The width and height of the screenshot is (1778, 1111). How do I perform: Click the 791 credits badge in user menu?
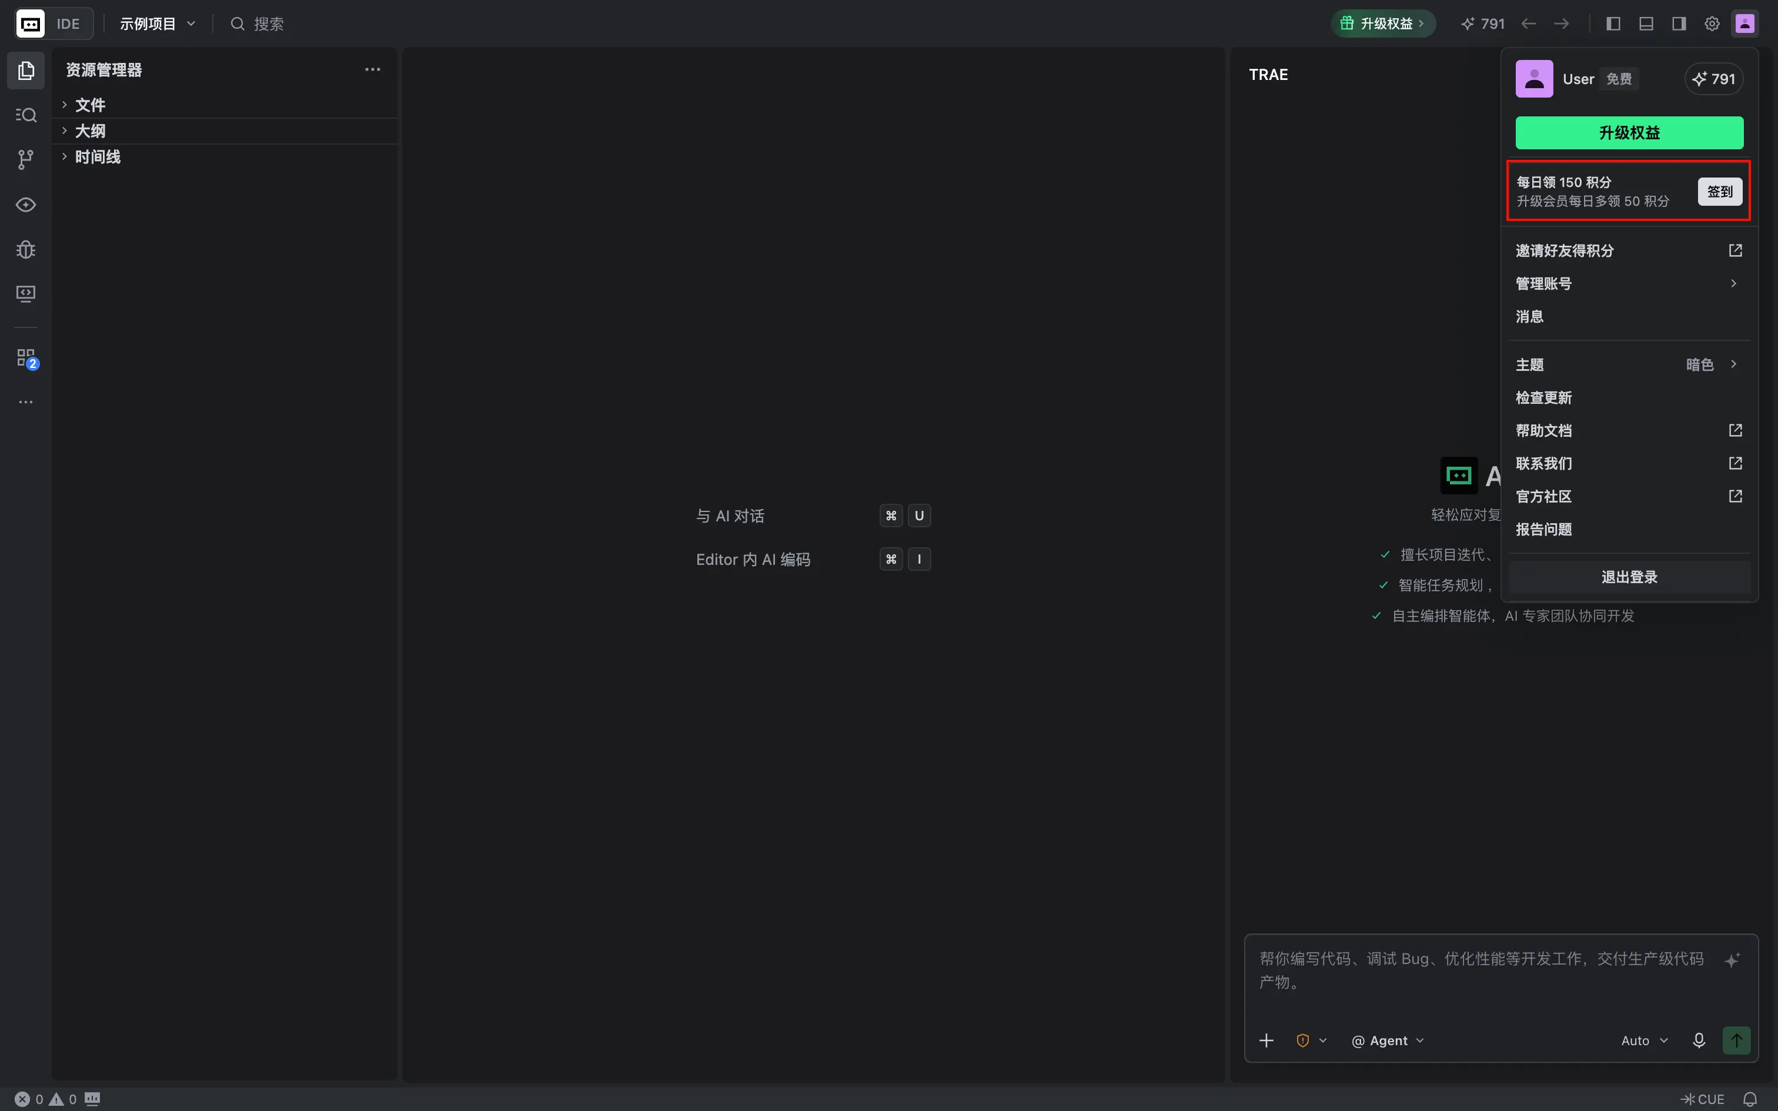tap(1713, 79)
